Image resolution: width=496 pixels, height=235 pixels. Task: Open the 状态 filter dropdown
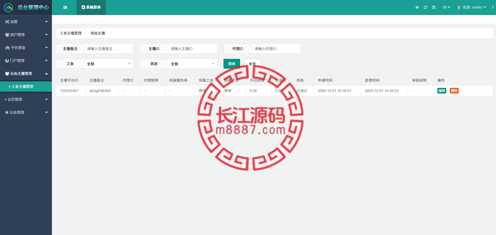[x=193, y=64]
